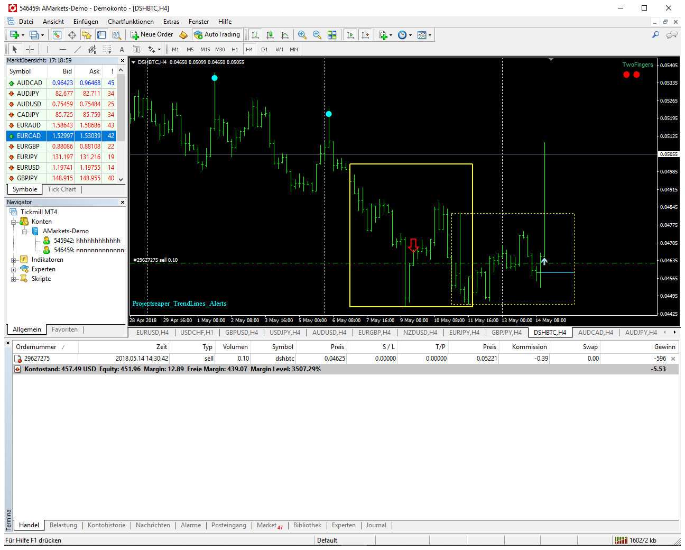This screenshot has width=685, height=550.
Task: Open the new chart dropdown arrow
Action: pos(23,35)
